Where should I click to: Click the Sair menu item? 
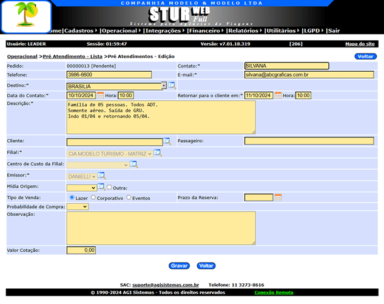tap(334, 30)
